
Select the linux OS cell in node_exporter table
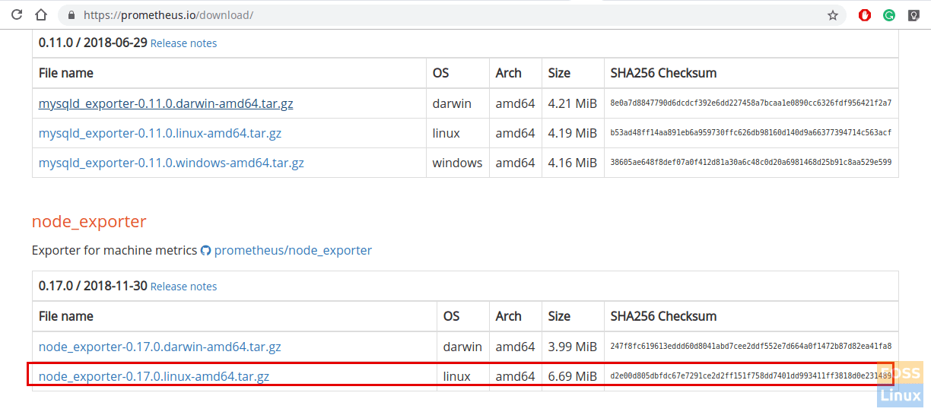(x=462, y=376)
